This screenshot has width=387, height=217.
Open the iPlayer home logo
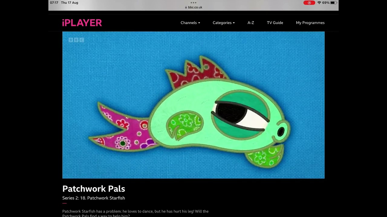(x=82, y=23)
